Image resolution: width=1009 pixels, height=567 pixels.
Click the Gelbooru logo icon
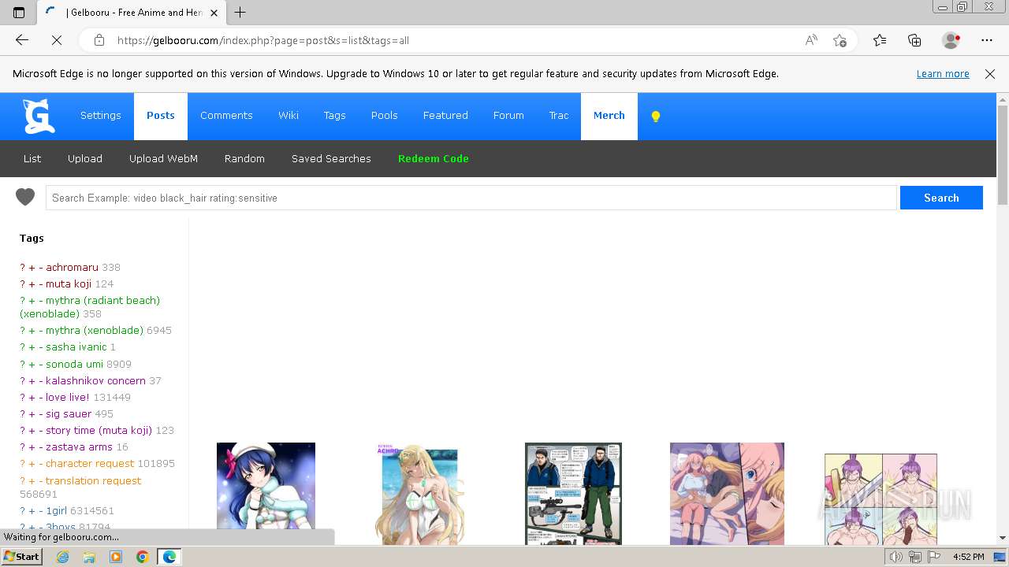pyautogui.click(x=39, y=116)
